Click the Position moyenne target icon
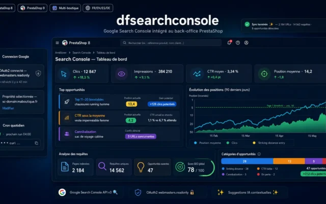The width and height of the screenshot is (326, 204). coord(264,73)
